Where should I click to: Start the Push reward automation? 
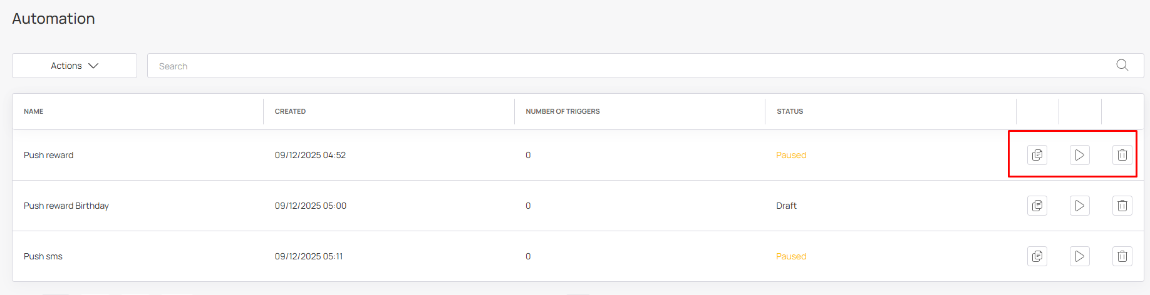[1080, 155]
